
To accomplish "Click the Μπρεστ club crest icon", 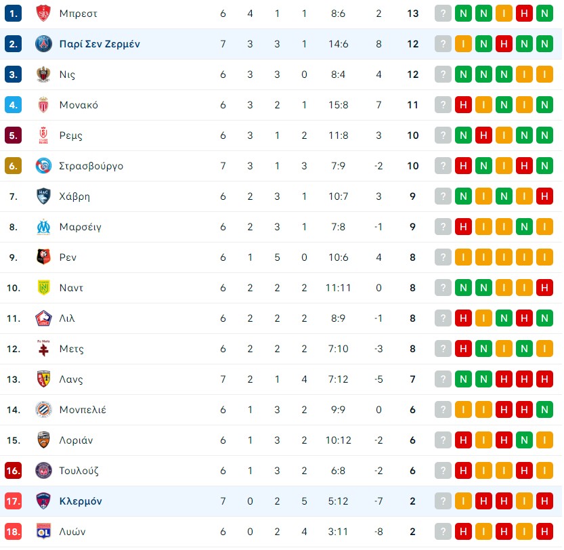I will click(43, 14).
